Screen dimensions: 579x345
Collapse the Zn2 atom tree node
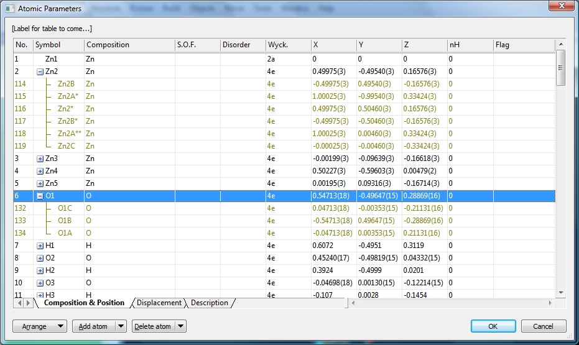click(x=40, y=71)
